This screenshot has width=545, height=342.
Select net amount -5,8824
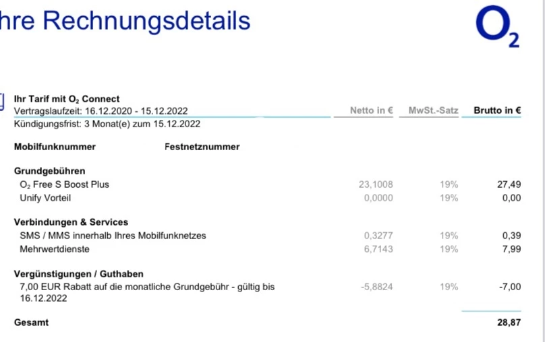(377, 287)
